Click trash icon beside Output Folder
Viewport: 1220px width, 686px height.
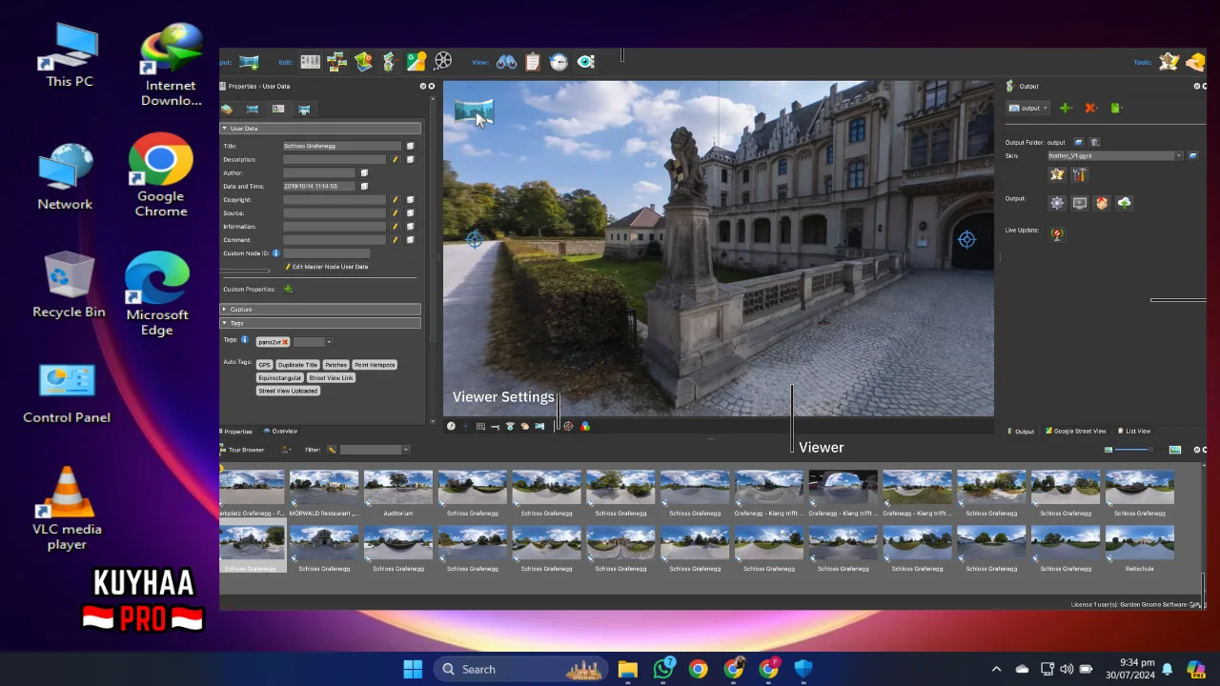tap(1094, 142)
